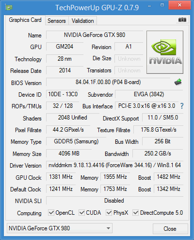
Task: Click the Die Size Unknown field
Action: point(129,59)
